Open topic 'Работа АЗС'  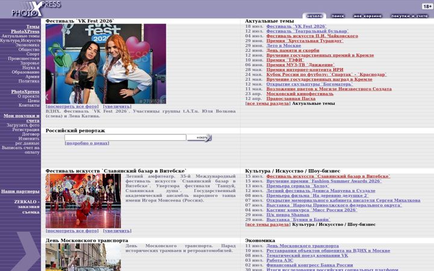(x=280, y=260)
